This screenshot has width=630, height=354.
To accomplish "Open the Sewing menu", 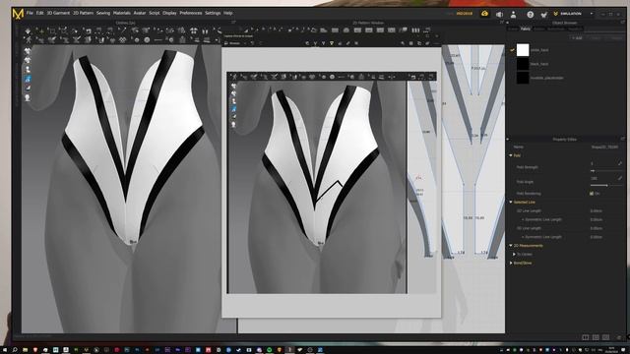I will click(x=103, y=13).
